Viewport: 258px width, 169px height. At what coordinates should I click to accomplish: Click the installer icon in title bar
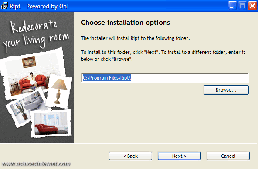(4, 6)
